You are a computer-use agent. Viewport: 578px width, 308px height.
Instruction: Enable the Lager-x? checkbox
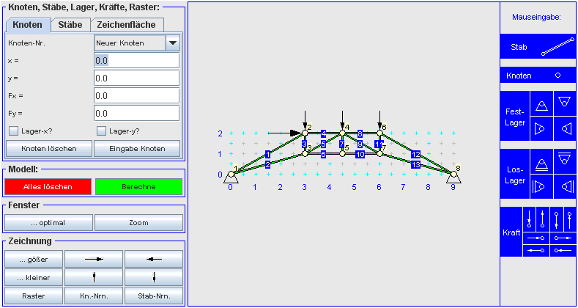coord(13,131)
